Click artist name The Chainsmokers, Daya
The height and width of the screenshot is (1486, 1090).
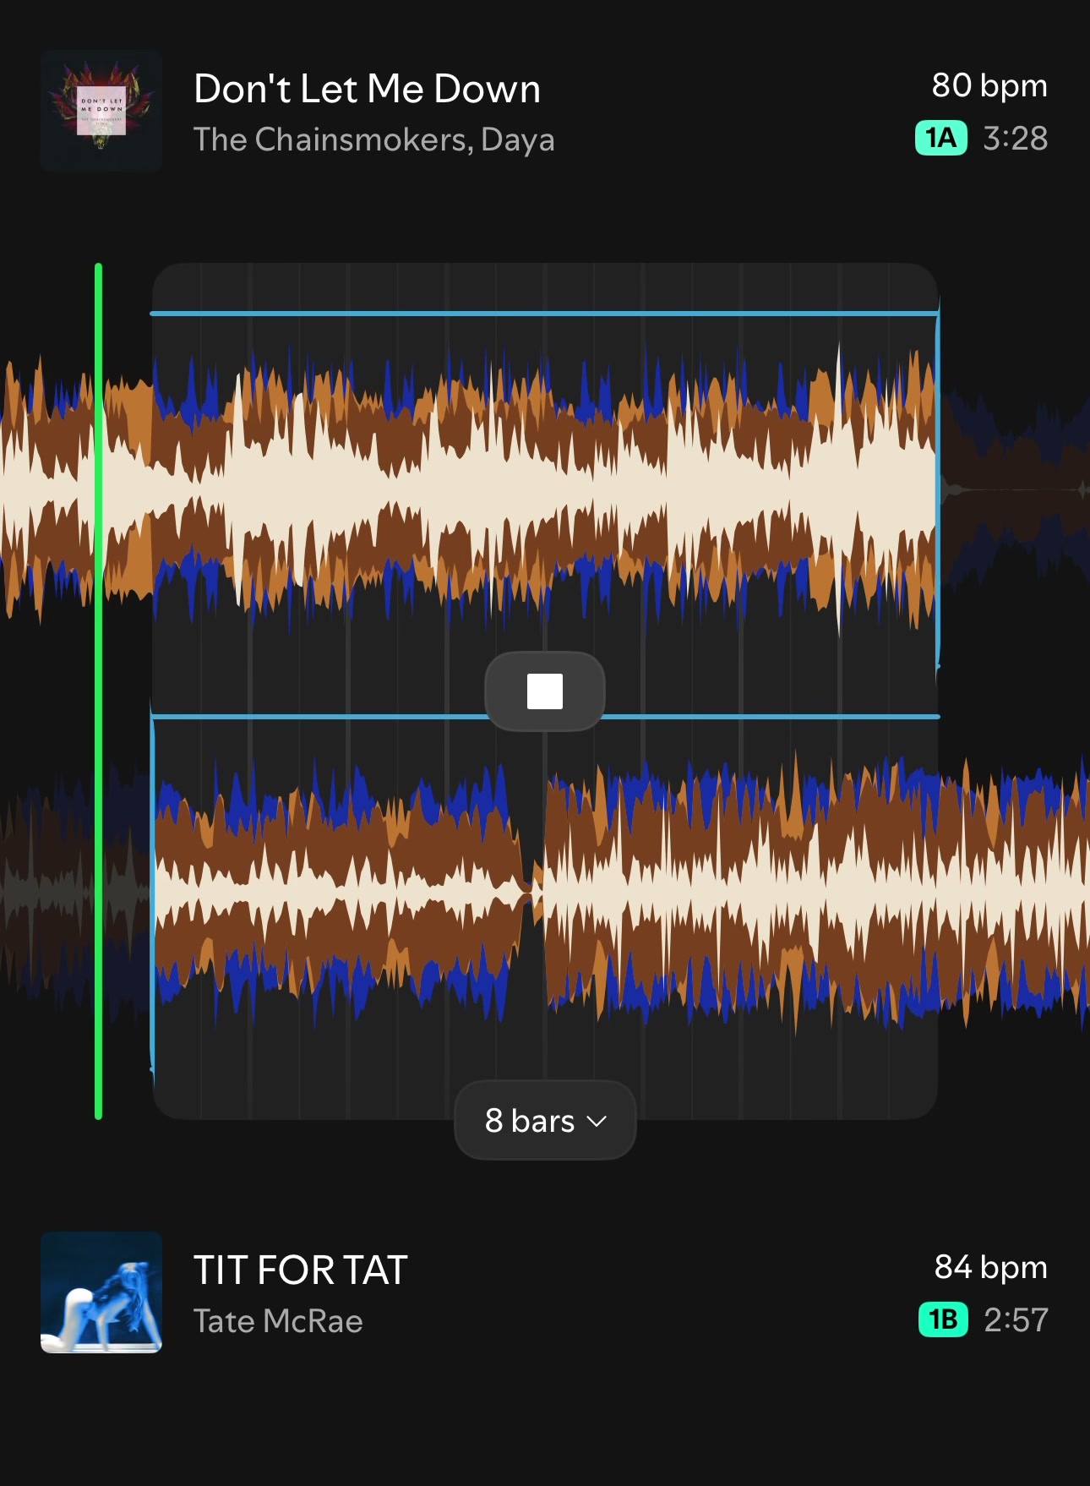tap(374, 139)
